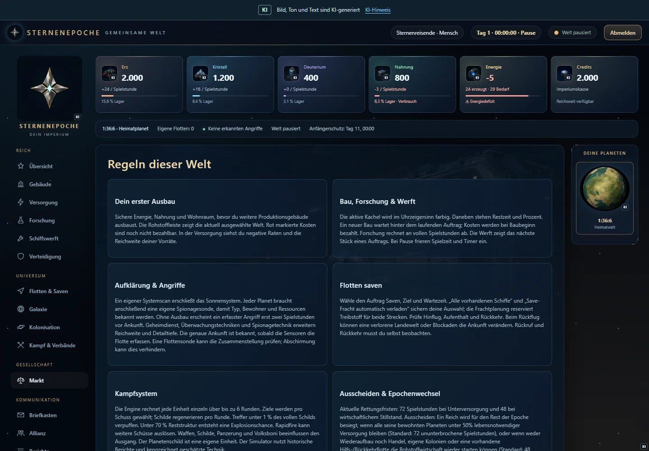Open the Markt menu entry

coord(50,380)
